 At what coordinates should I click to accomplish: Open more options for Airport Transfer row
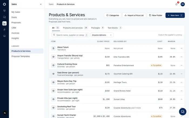click(181, 57)
